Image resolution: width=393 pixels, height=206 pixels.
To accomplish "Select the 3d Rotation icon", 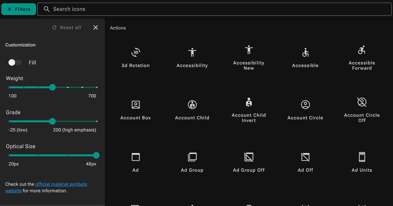I will (135, 52).
